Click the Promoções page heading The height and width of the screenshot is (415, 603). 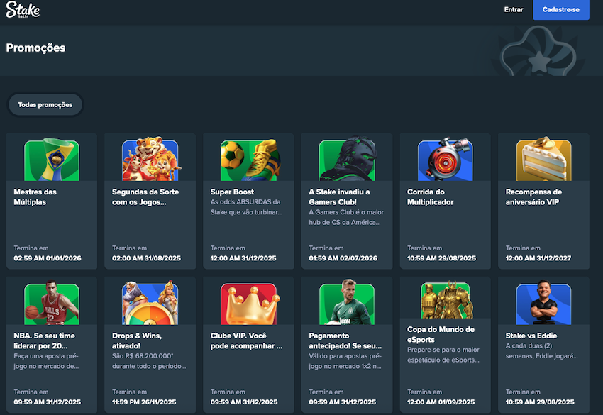[x=35, y=48]
